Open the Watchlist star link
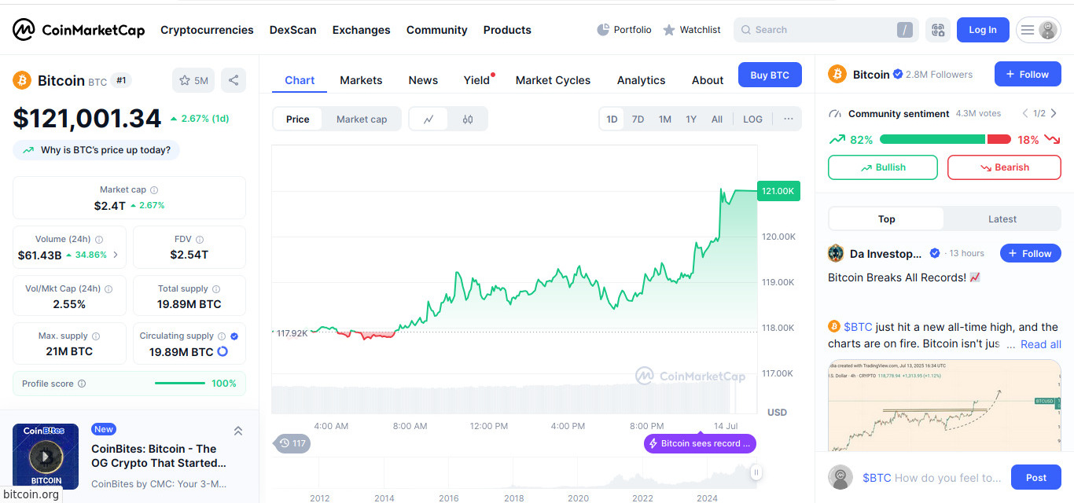The width and height of the screenshot is (1074, 503). [x=692, y=30]
